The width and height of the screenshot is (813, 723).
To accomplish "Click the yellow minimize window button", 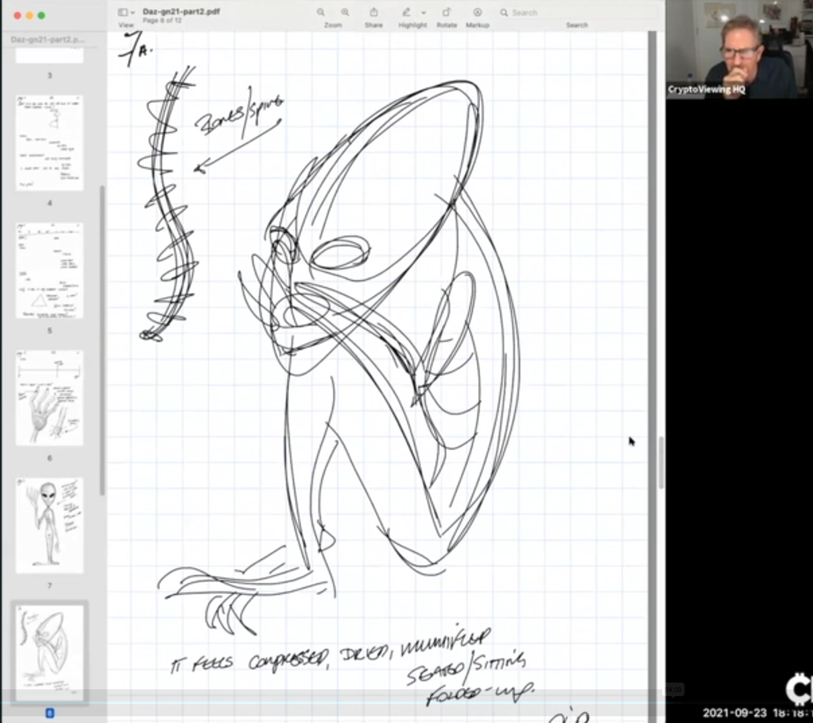I will point(30,15).
